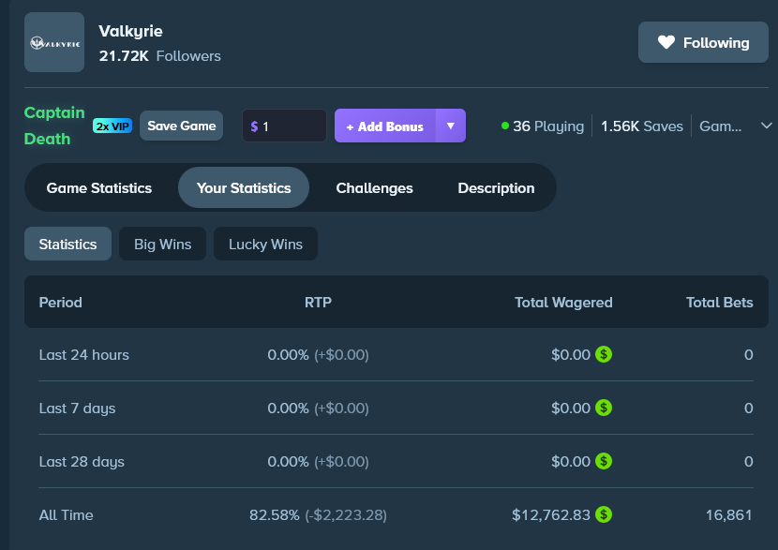Click the 36 Playing counter

(x=547, y=126)
